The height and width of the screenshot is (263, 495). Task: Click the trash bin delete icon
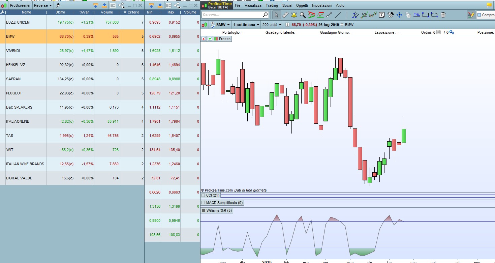(443, 15)
